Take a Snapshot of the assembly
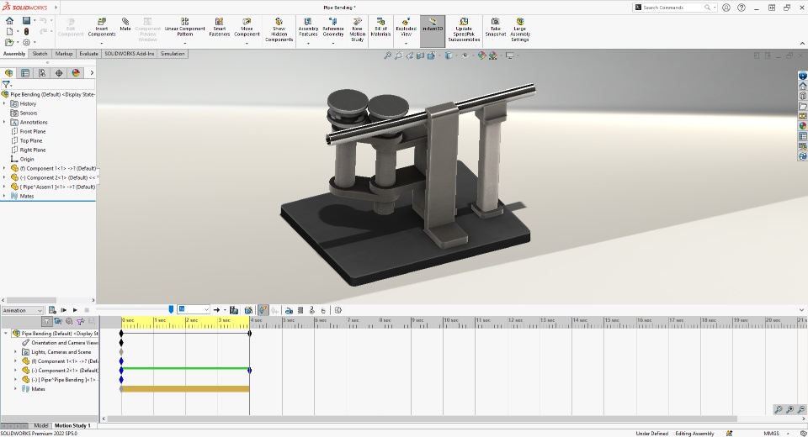This screenshot has height=437, width=808. tap(496, 26)
